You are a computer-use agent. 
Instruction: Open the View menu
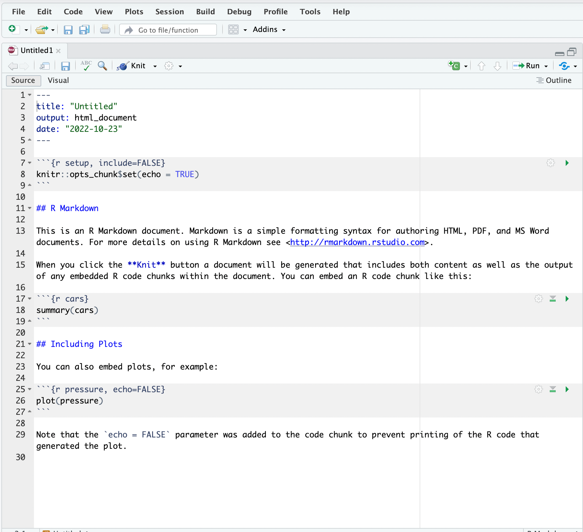coord(103,12)
